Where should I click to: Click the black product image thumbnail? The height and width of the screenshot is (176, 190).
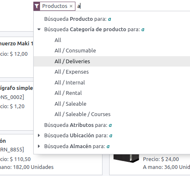point(126,158)
